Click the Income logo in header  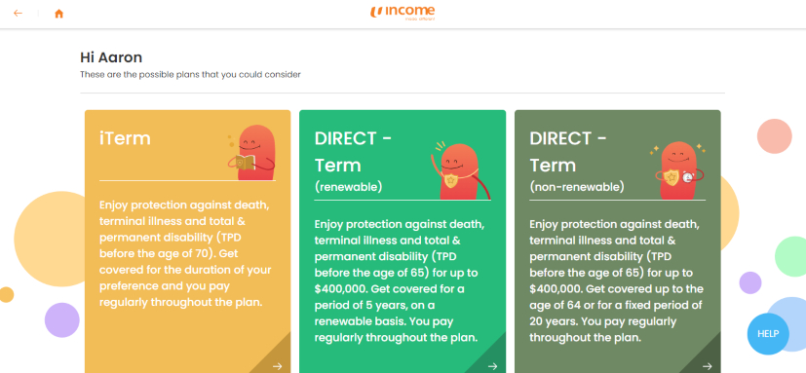click(x=403, y=13)
